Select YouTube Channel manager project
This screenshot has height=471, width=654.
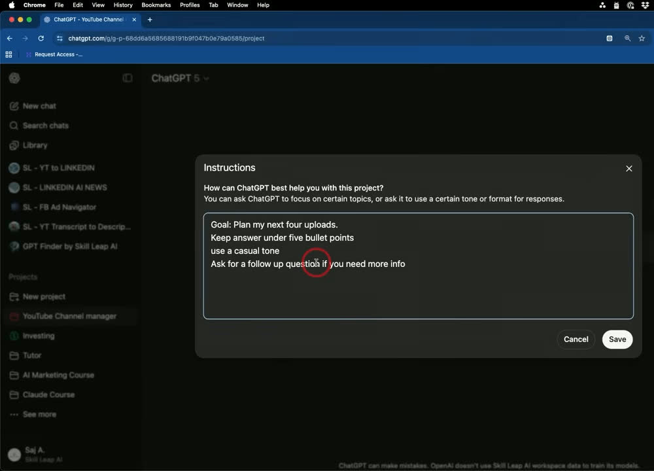(x=70, y=316)
